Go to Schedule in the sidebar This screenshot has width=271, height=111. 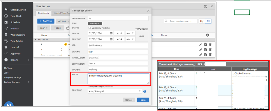[15, 22]
